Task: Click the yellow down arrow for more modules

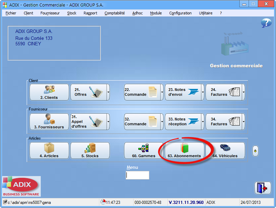Action: coord(255,151)
